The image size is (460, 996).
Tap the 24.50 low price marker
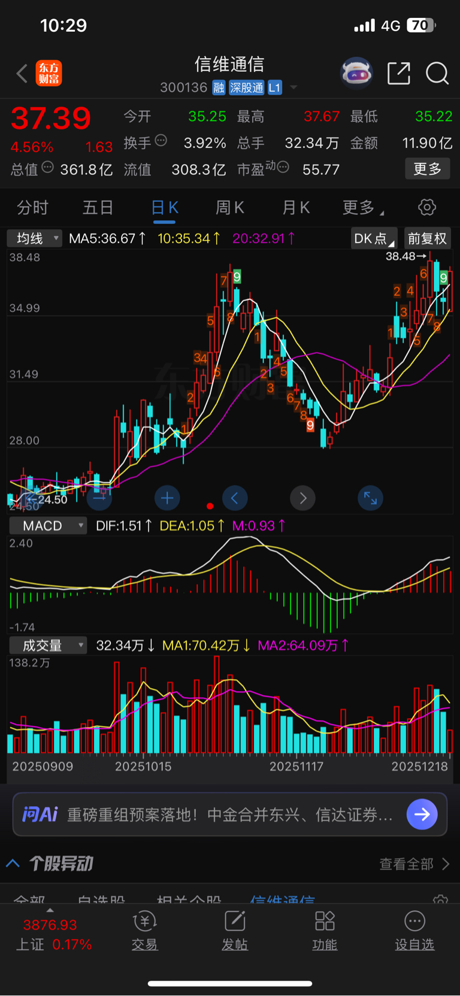47,499
